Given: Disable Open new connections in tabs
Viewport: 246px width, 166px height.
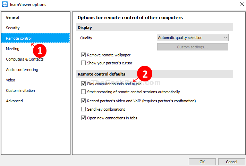Looking at the screenshot, I should pos(83,118).
